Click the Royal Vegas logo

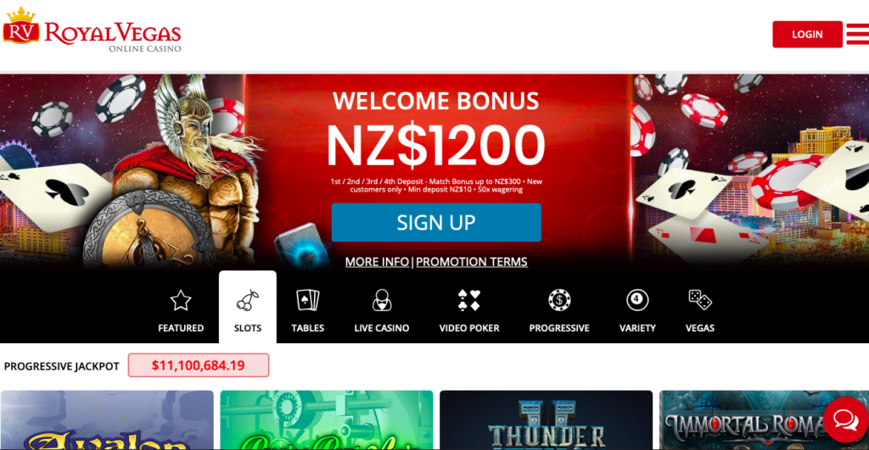click(92, 31)
